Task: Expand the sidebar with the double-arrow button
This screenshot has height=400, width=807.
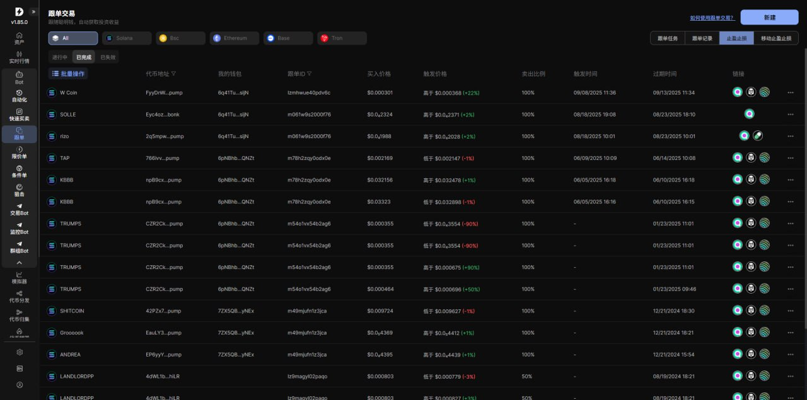Action: click(x=33, y=11)
